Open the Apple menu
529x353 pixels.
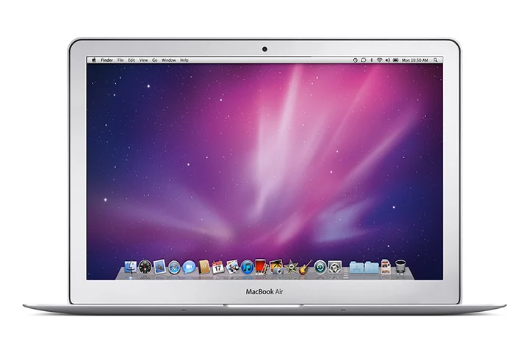click(x=94, y=60)
